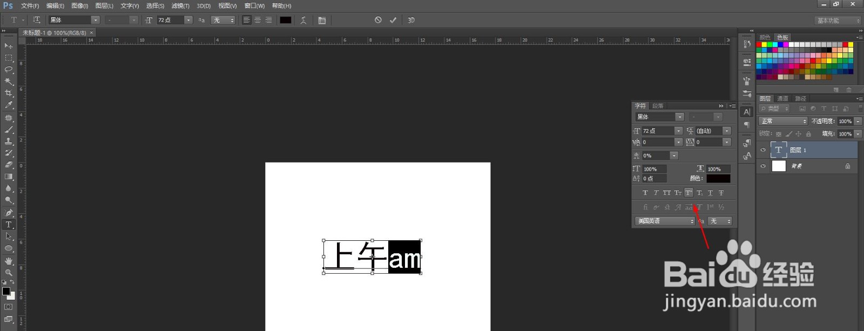Viewport: 864px width, 331px height.
Task: Hide 图层 1 text layer visibility
Action: 763,150
